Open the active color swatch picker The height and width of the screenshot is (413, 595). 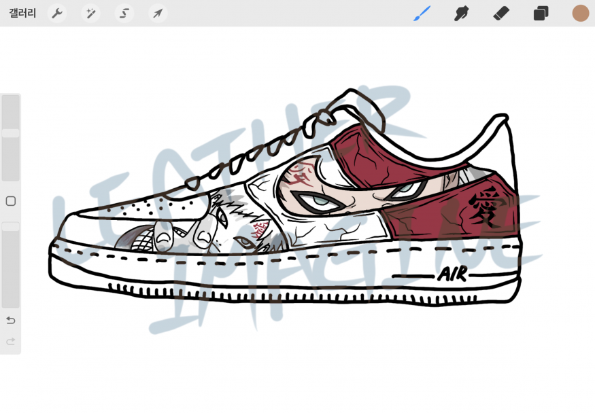click(580, 14)
